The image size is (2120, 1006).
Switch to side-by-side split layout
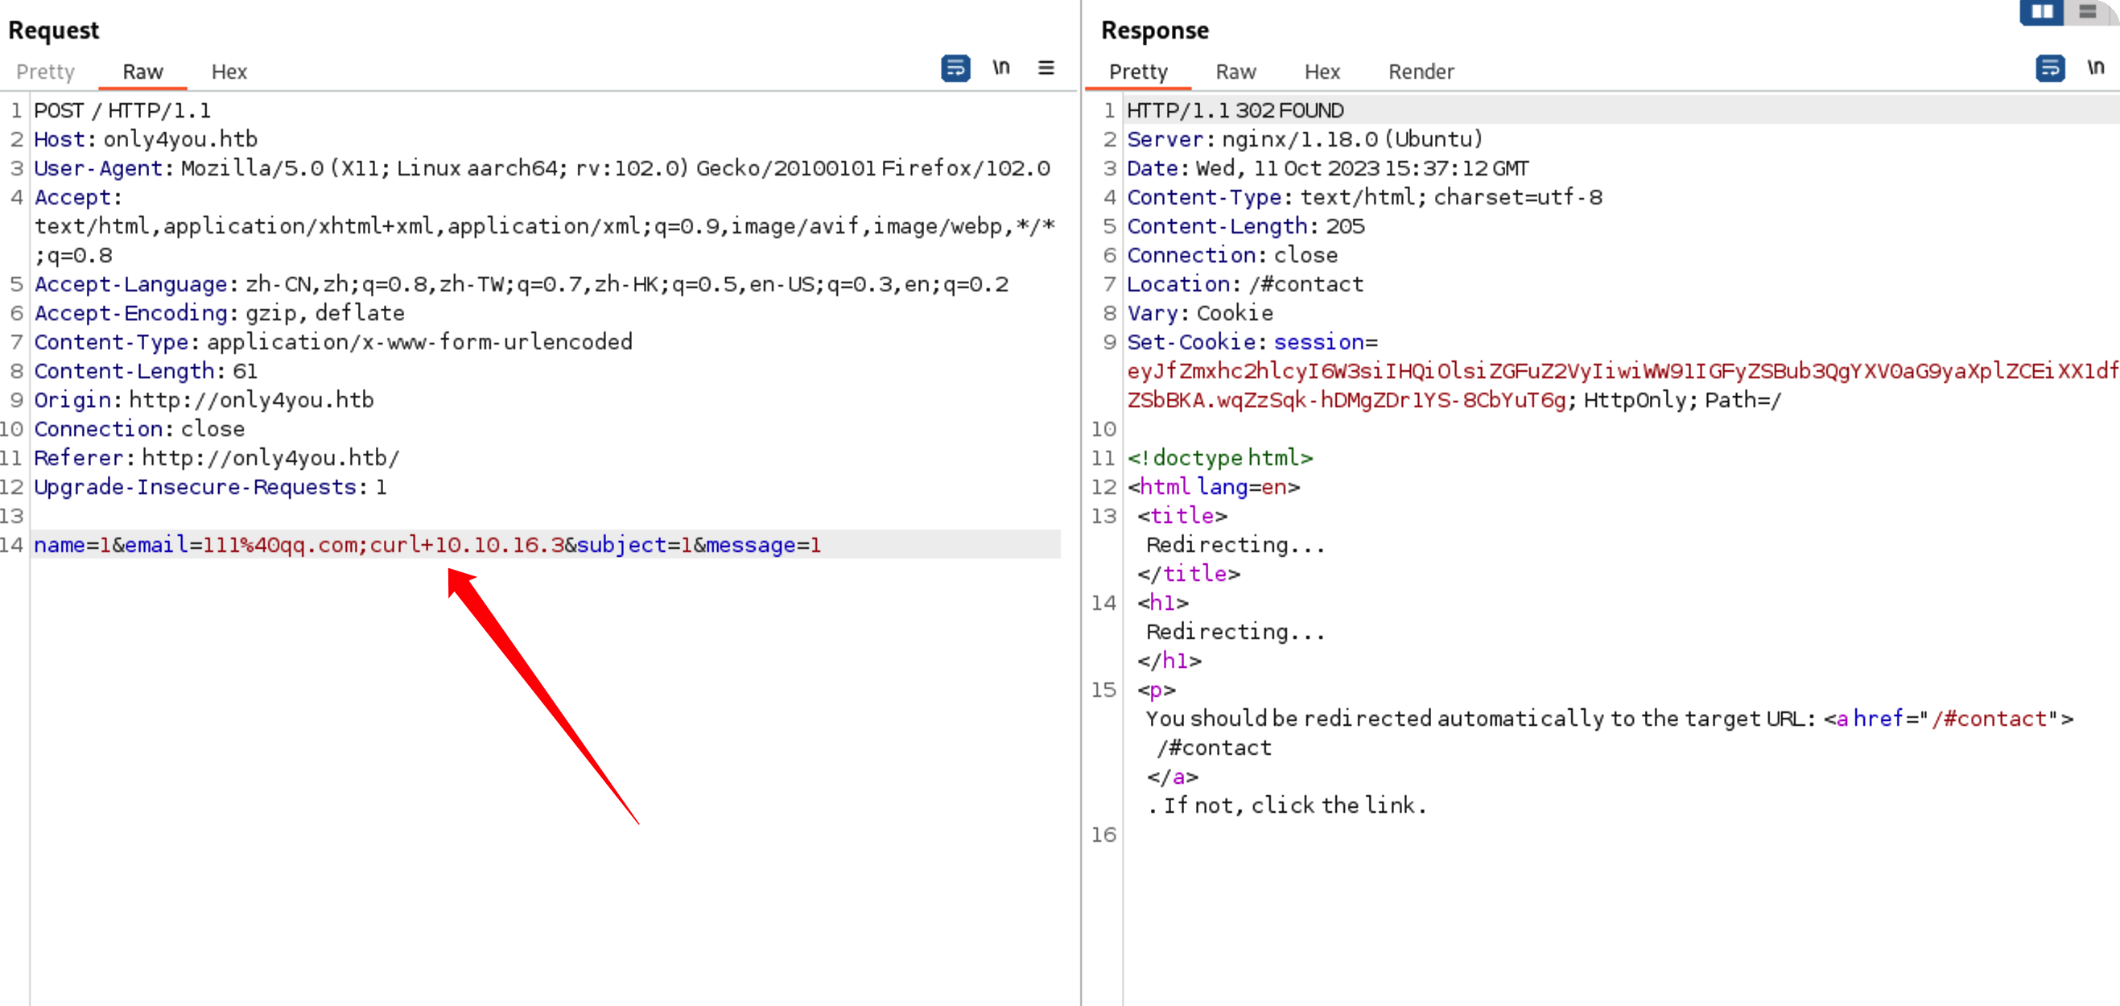coord(2042,11)
